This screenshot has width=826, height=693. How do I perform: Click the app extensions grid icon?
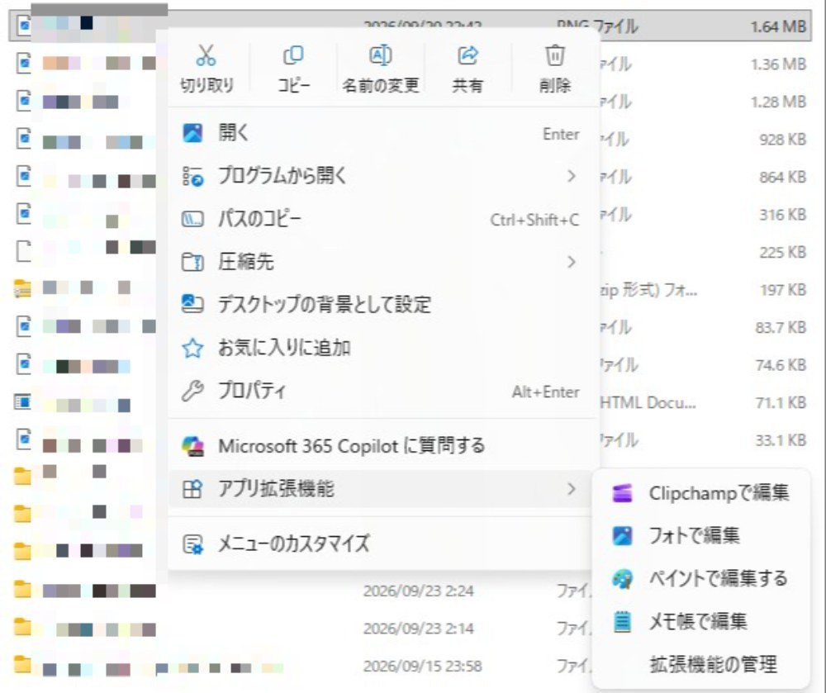tap(192, 489)
